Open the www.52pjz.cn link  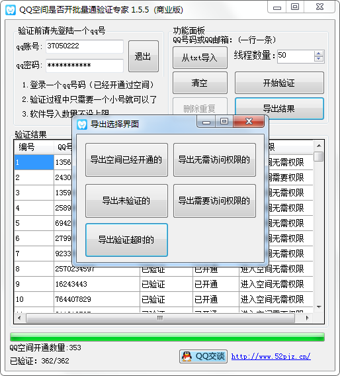tap(271, 356)
